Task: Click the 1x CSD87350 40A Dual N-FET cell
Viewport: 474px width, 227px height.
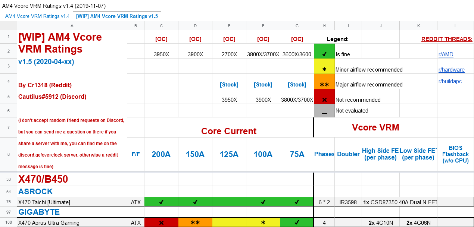Action: (x=400, y=202)
